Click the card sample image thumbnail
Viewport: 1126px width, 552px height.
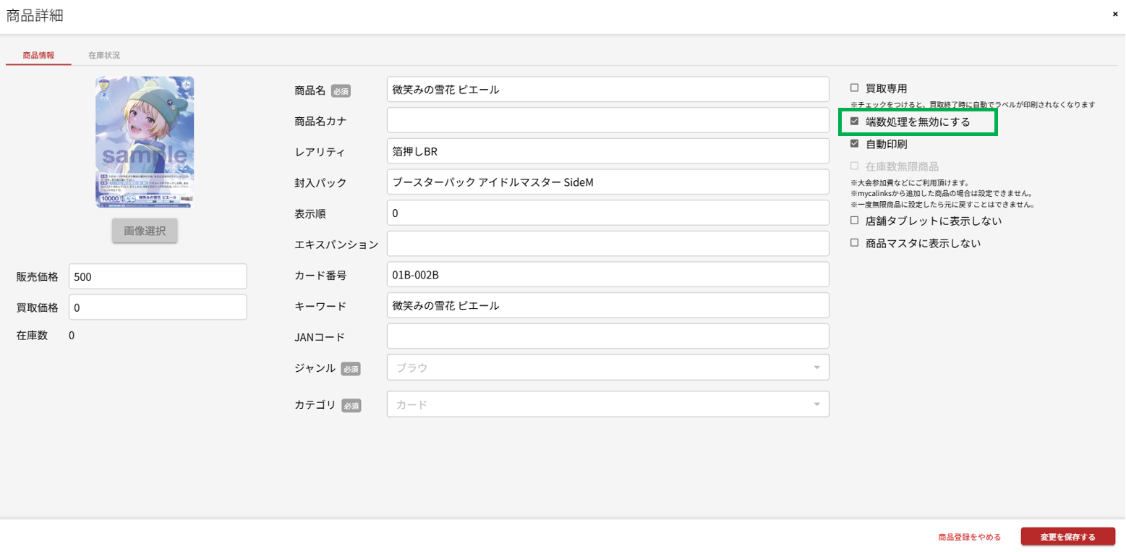click(x=145, y=143)
